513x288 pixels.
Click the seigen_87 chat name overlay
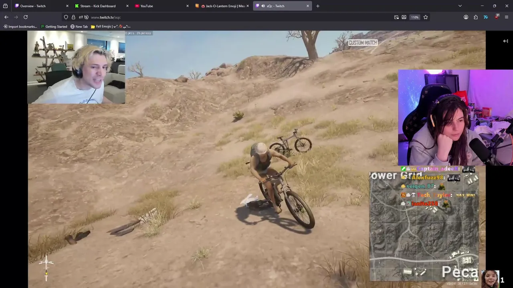[420, 186]
